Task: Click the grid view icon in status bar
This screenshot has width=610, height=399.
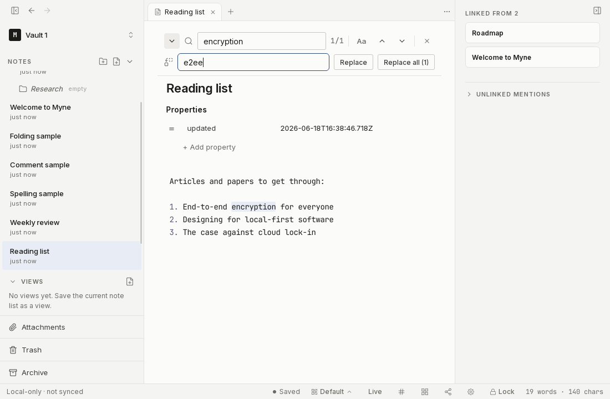Action: coord(425,392)
